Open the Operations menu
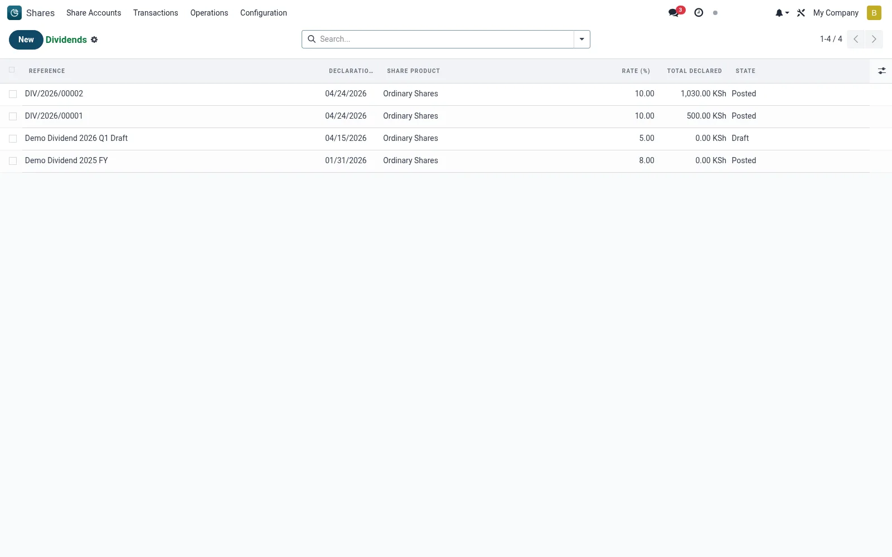The width and height of the screenshot is (892, 557). pyautogui.click(x=209, y=13)
